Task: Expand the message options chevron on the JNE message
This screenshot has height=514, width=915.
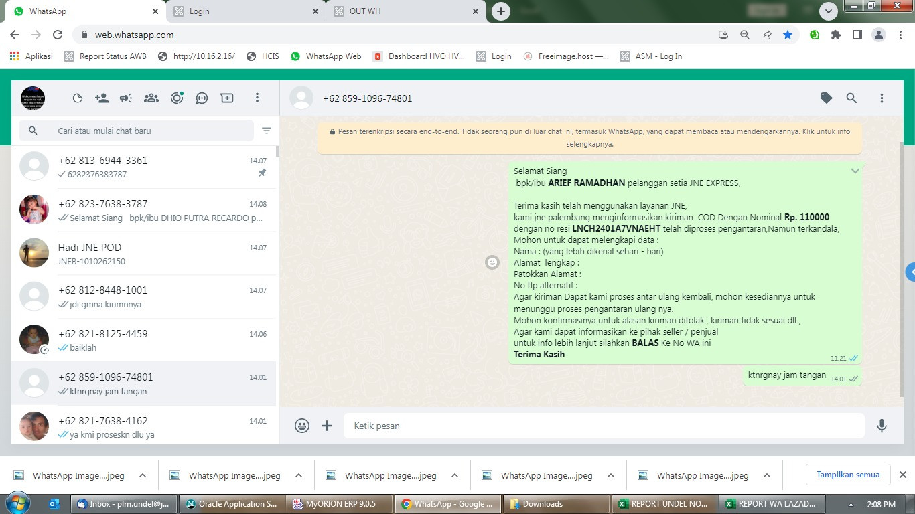Action: (855, 171)
